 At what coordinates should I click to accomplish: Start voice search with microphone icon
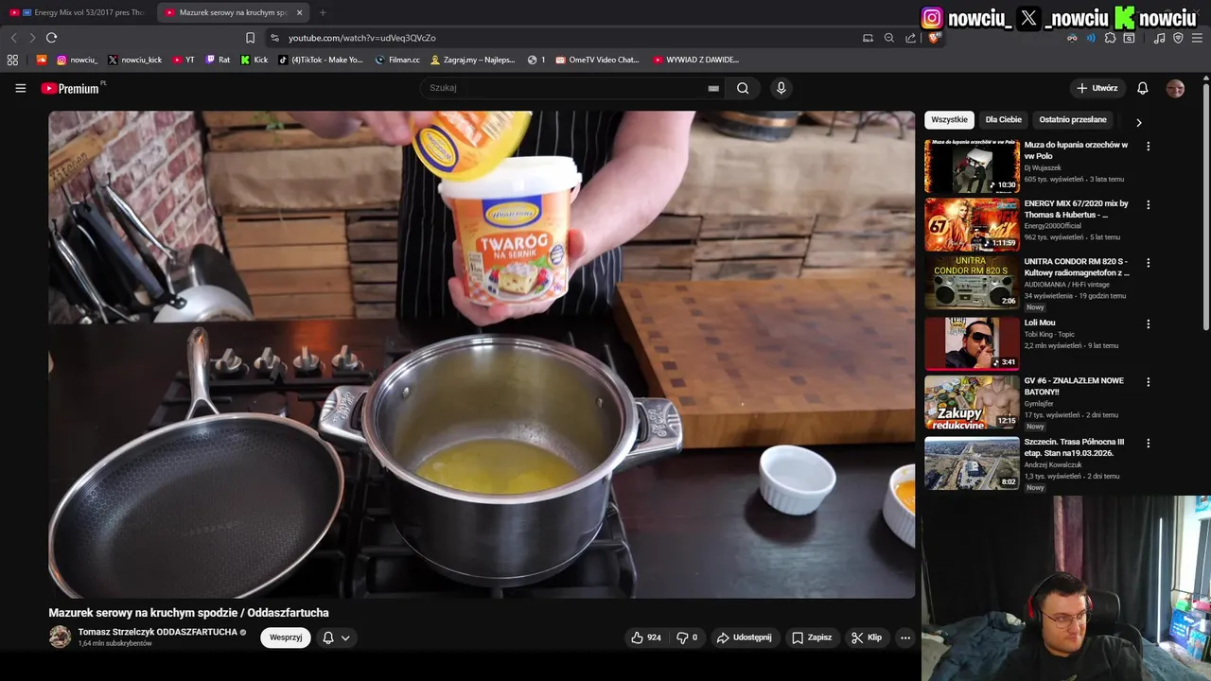[781, 88]
